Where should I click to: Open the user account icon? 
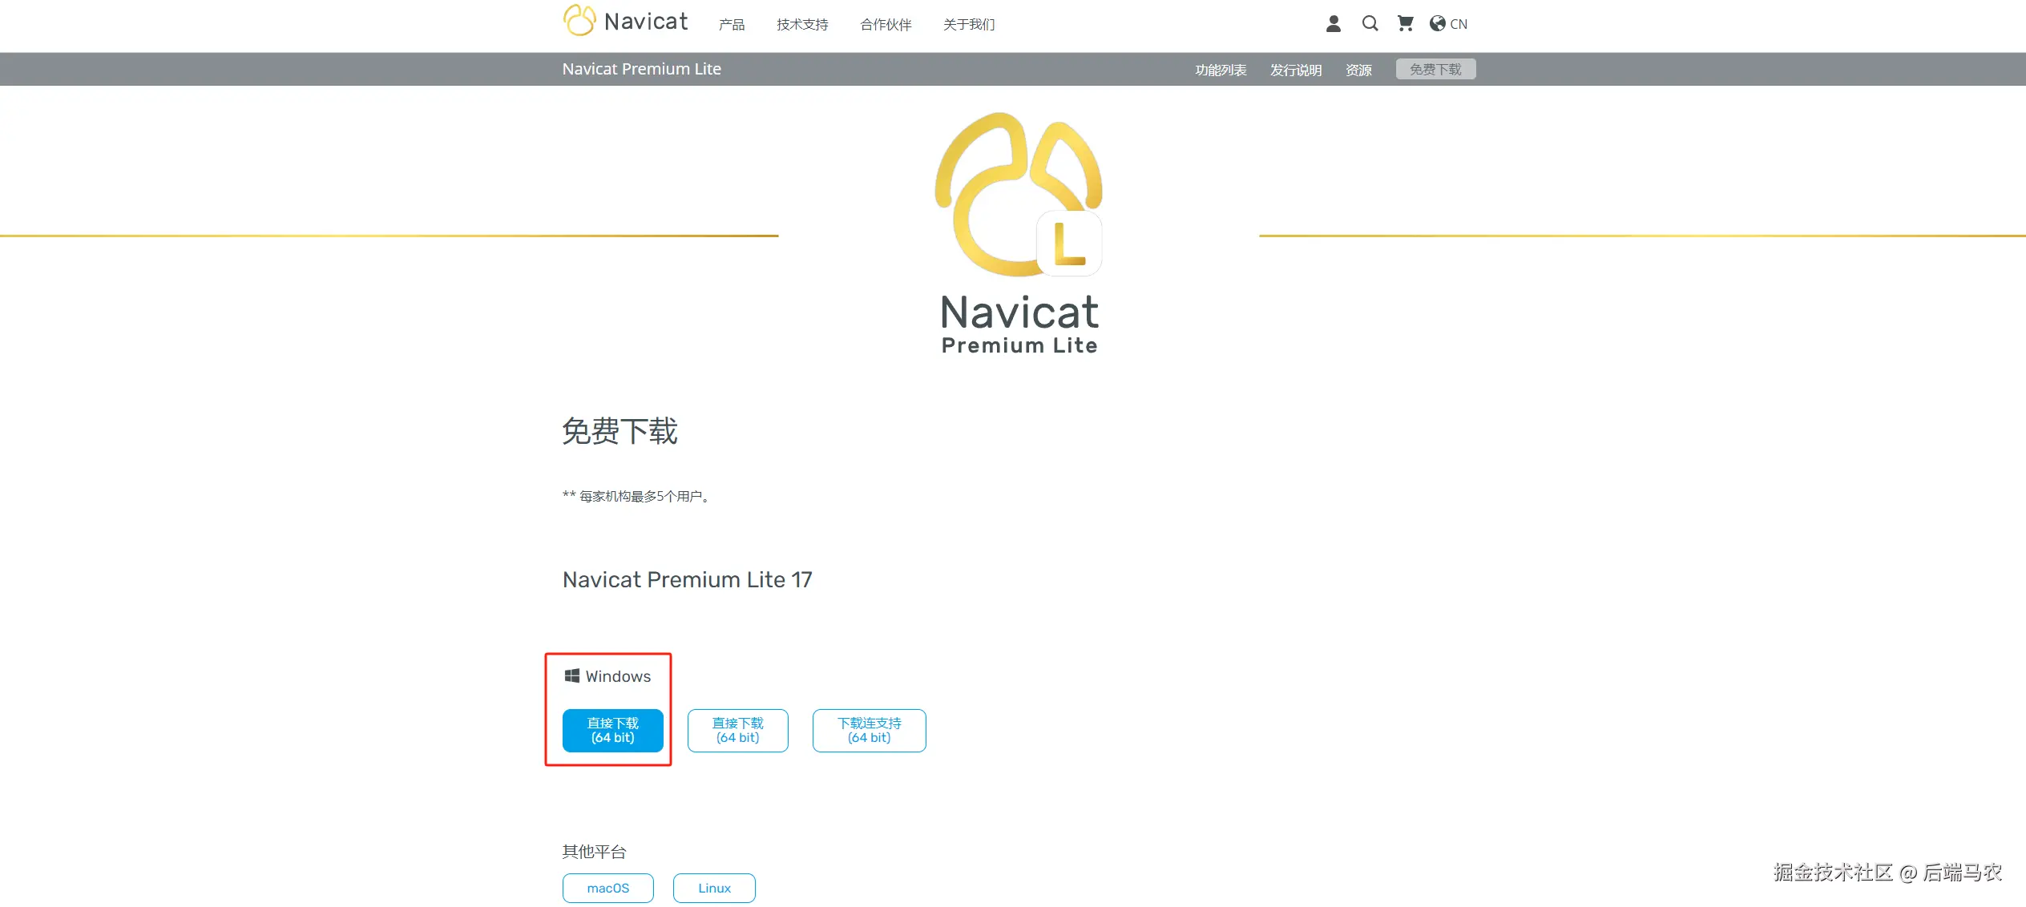point(1333,24)
